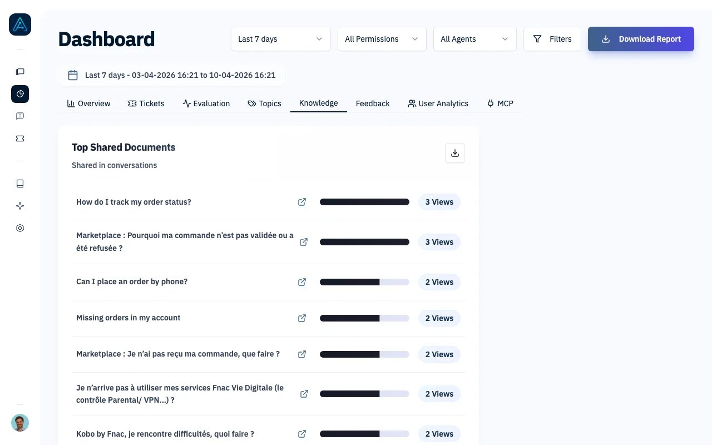The height and width of the screenshot is (445, 712).
Task: Switch to the User Analytics tab
Action: click(438, 103)
